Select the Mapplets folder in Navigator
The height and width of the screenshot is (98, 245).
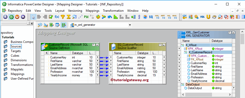17,69
